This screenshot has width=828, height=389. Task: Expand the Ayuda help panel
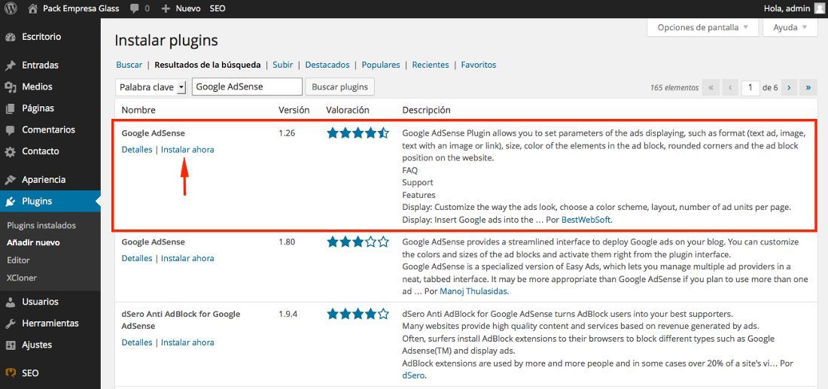click(790, 27)
